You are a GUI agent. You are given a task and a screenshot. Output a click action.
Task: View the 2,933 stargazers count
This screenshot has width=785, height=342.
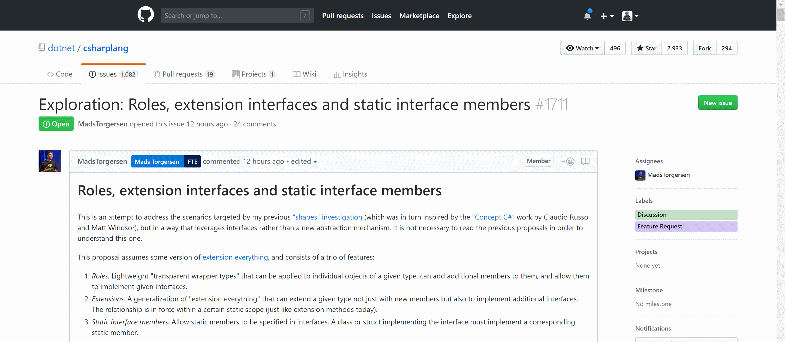[674, 48]
